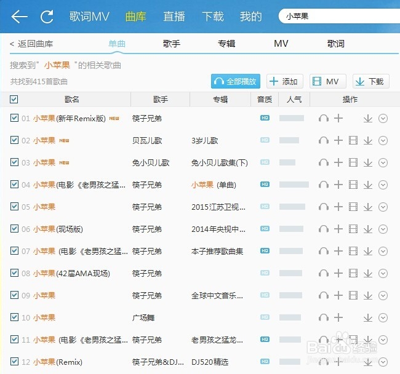Screen dimensions: 400x374
Task: Play song 10 by 广场舞
Action: coord(324,317)
